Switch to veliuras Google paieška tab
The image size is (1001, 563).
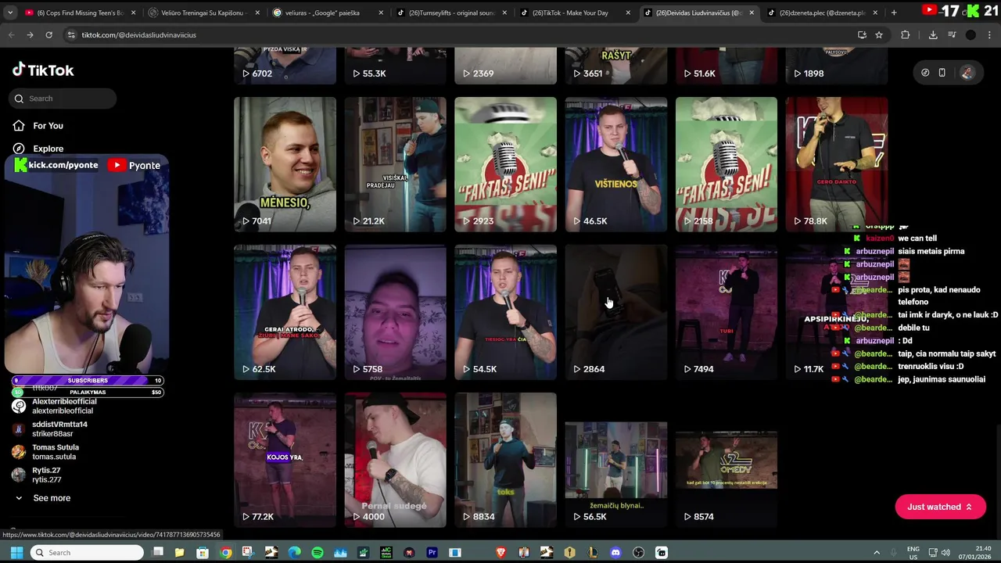[327, 13]
